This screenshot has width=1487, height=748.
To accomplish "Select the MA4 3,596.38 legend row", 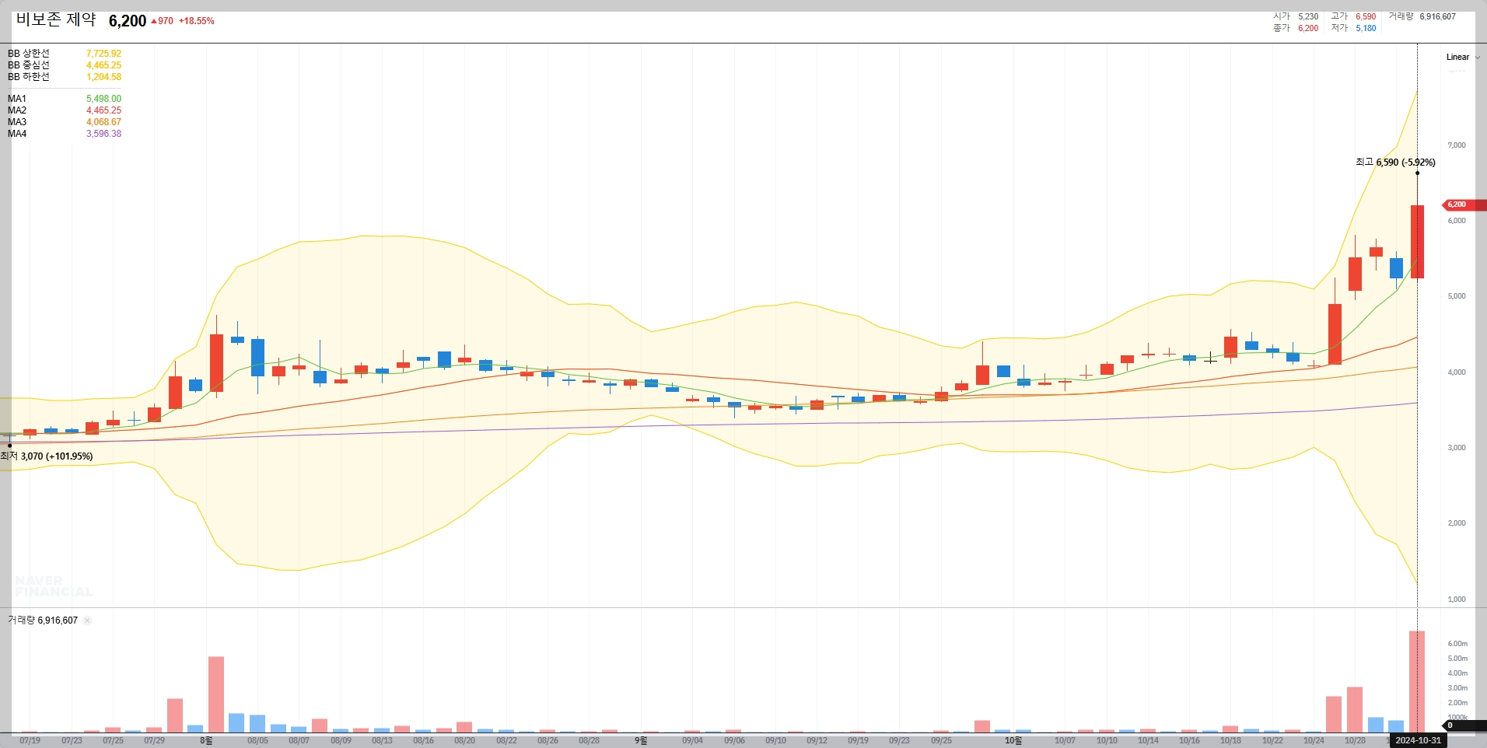I will (x=65, y=134).
